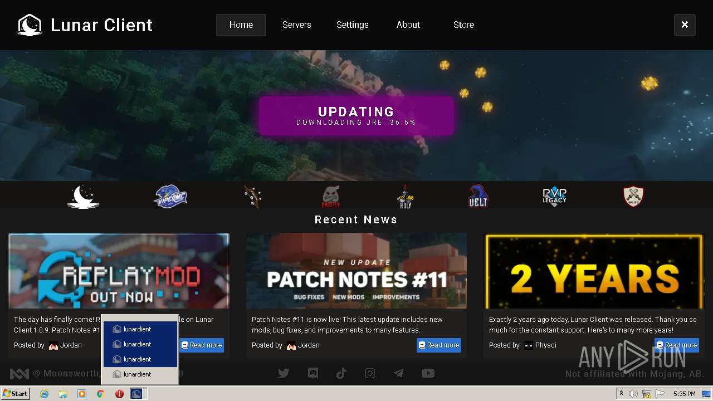
Task: Open the 2 Years anniversary news image
Action: (x=594, y=271)
